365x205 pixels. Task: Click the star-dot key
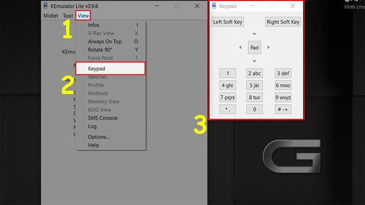tap(228, 109)
